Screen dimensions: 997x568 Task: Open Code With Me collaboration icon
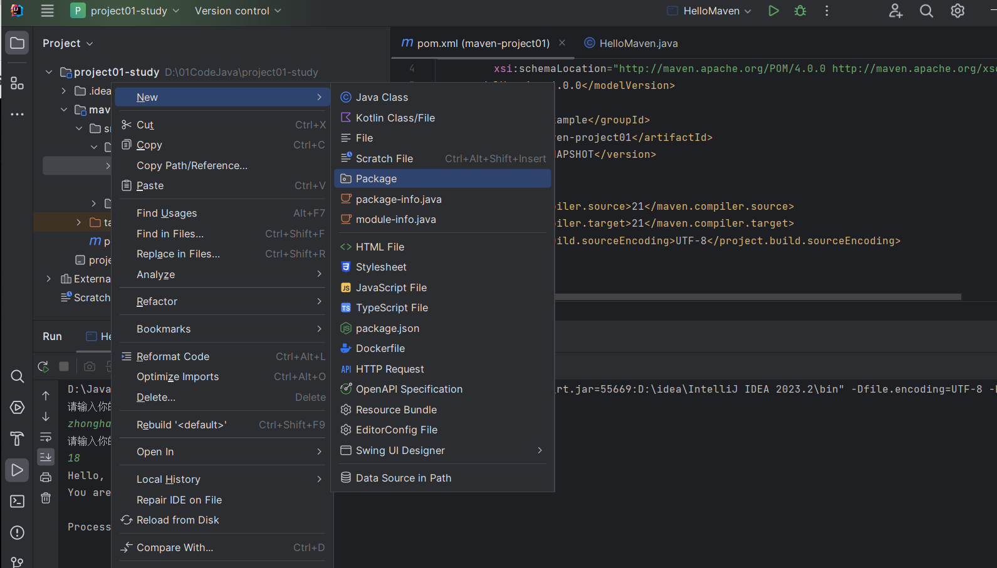895,11
